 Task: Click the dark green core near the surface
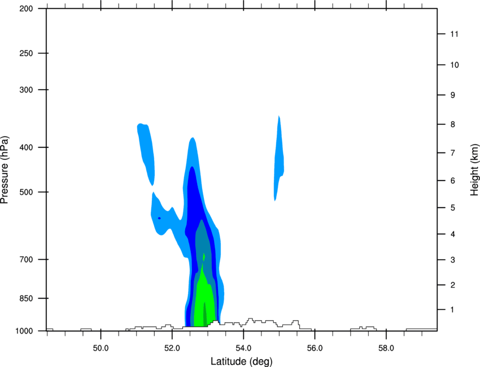tap(205, 315)
